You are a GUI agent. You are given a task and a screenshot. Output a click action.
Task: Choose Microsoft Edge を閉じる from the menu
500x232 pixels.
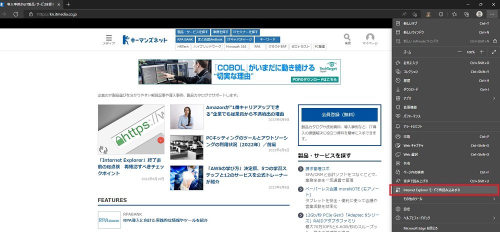tap(446, 228)
